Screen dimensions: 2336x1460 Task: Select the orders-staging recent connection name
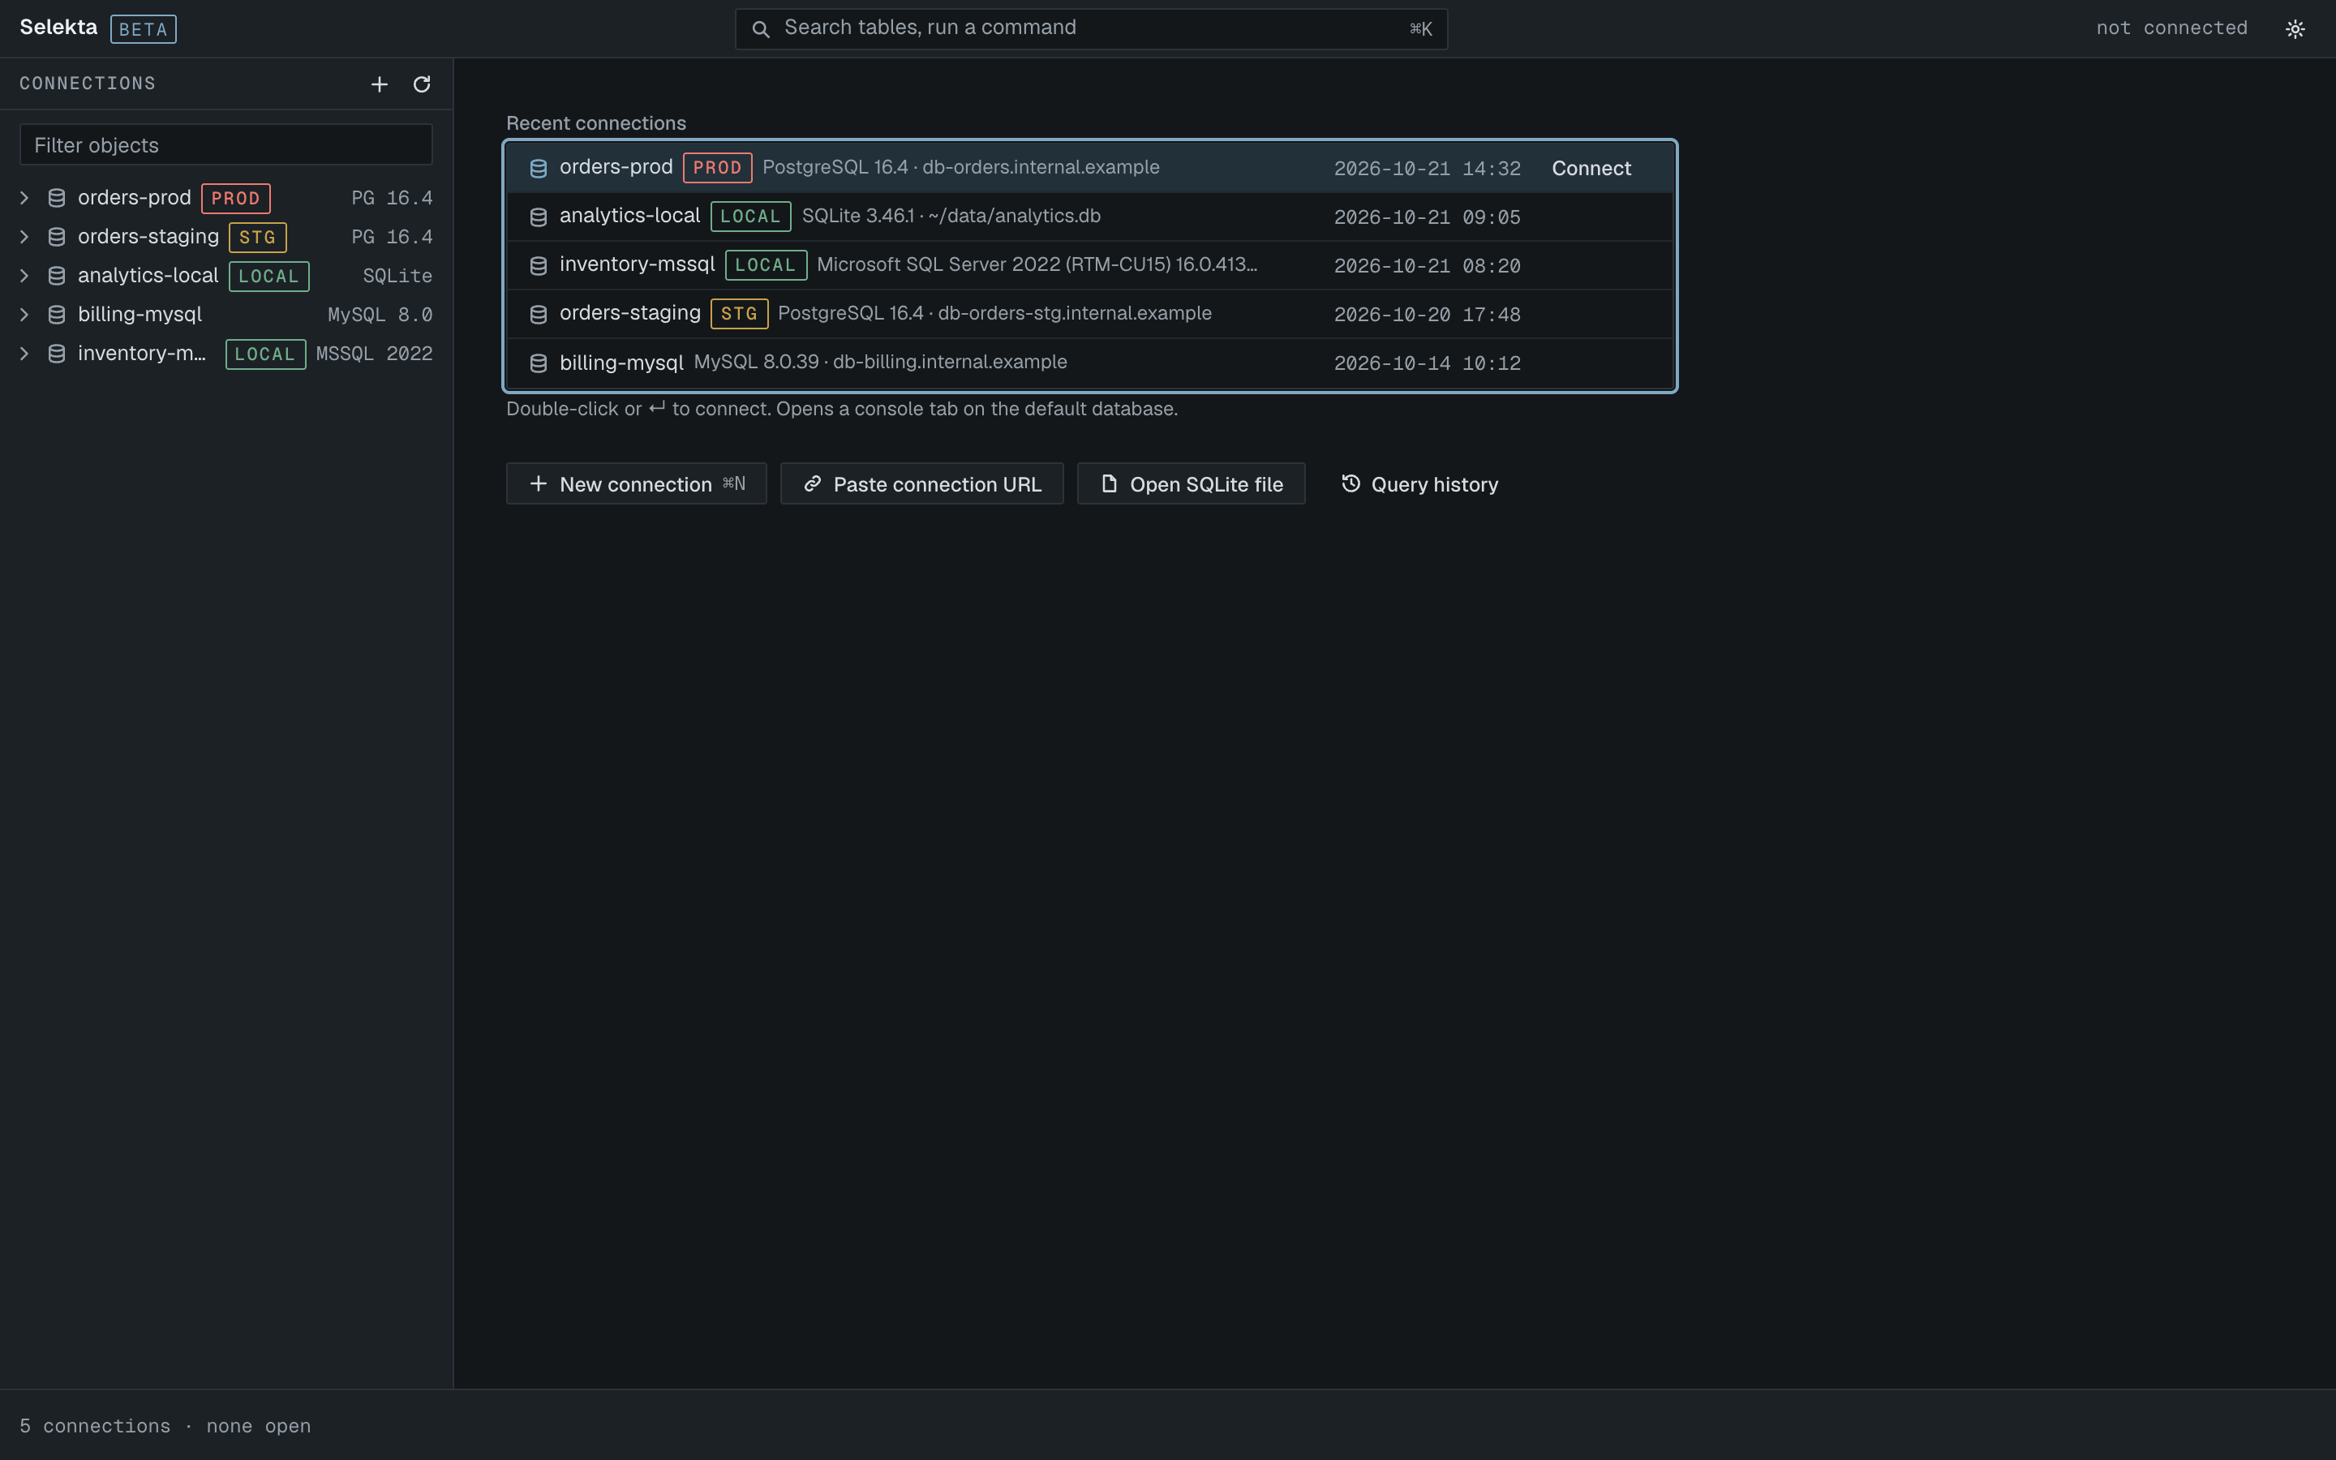click(x=630, y=313)
